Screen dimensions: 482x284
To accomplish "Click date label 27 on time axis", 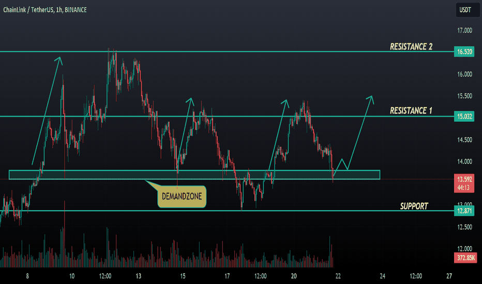I will [x=449, y=276].
